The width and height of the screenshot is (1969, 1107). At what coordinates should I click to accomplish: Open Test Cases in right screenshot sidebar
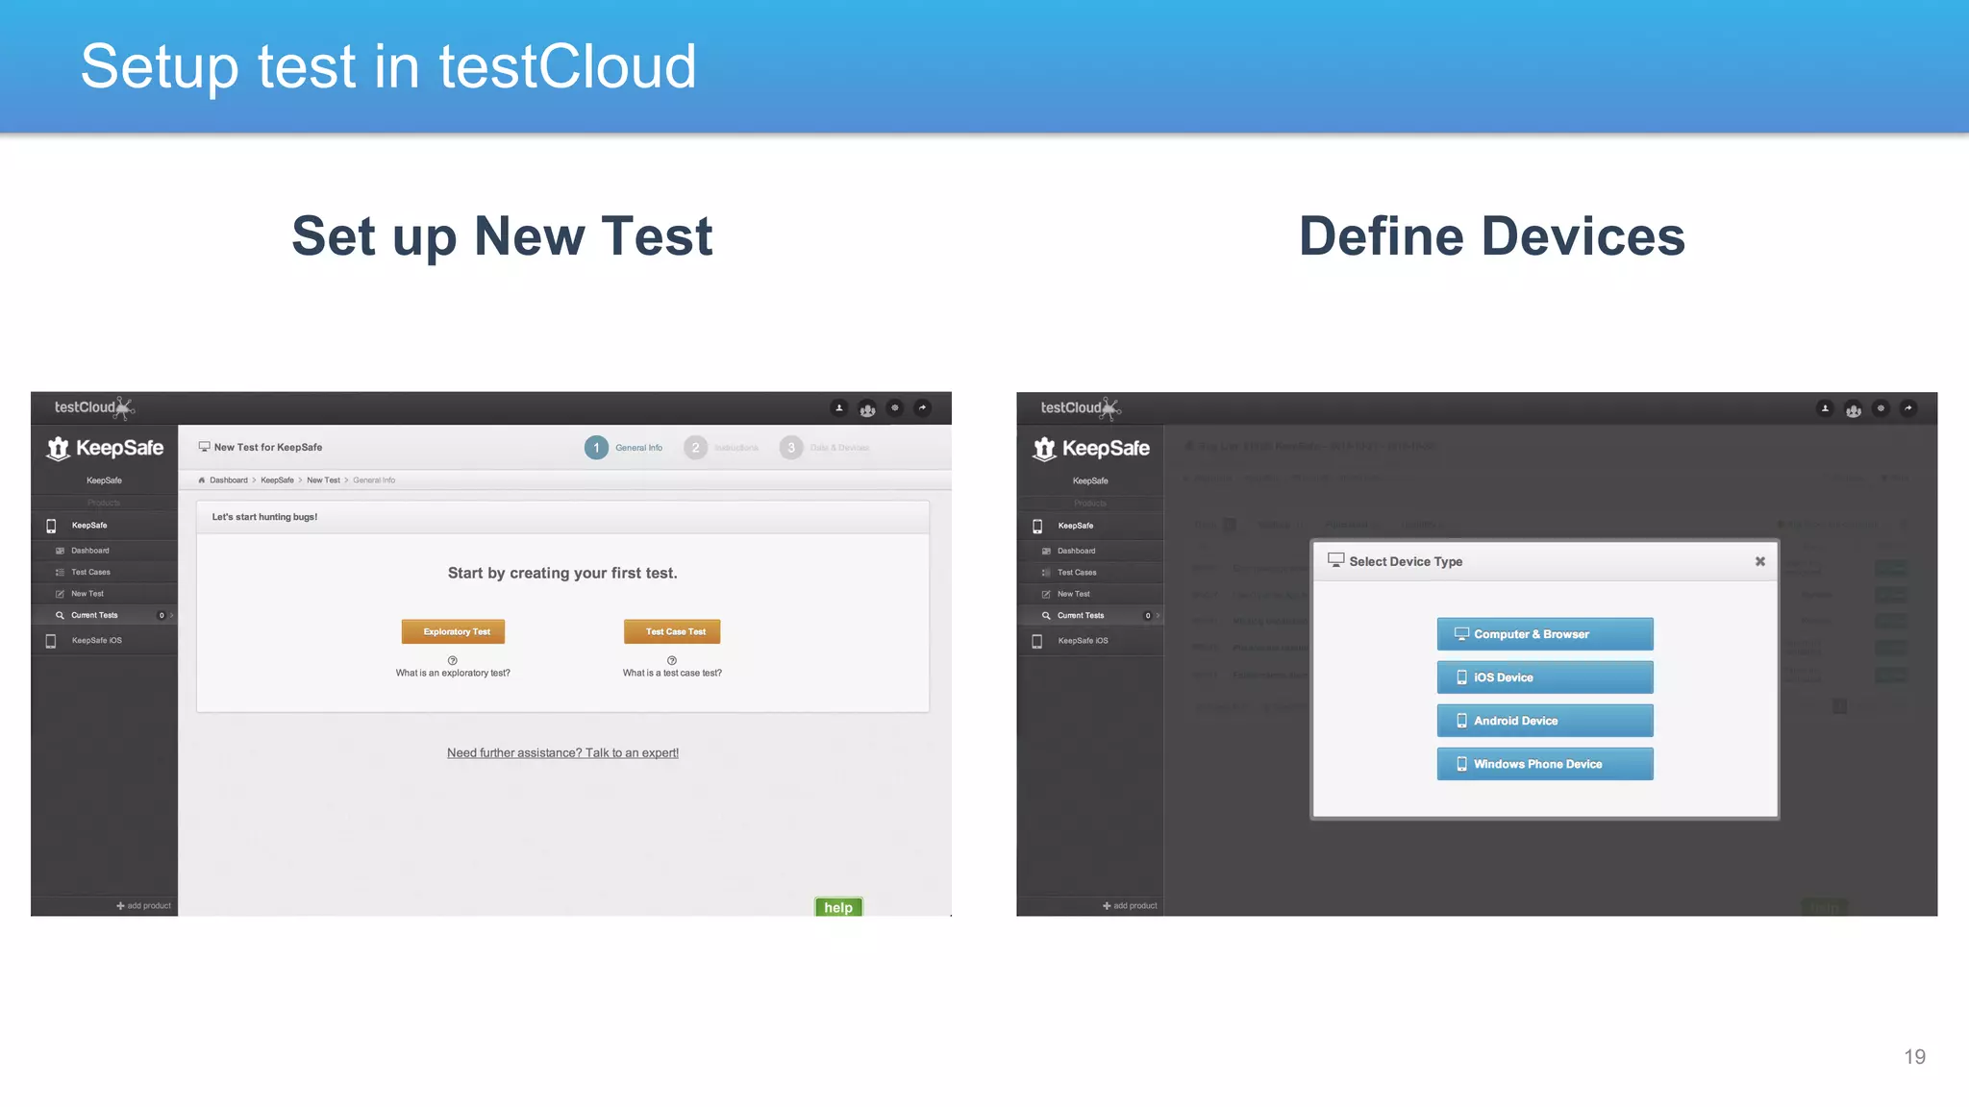coord(1090,572)
